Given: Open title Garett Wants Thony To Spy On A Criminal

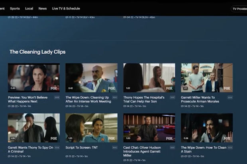Looking at the screenshot, I should tap(31, 150).
